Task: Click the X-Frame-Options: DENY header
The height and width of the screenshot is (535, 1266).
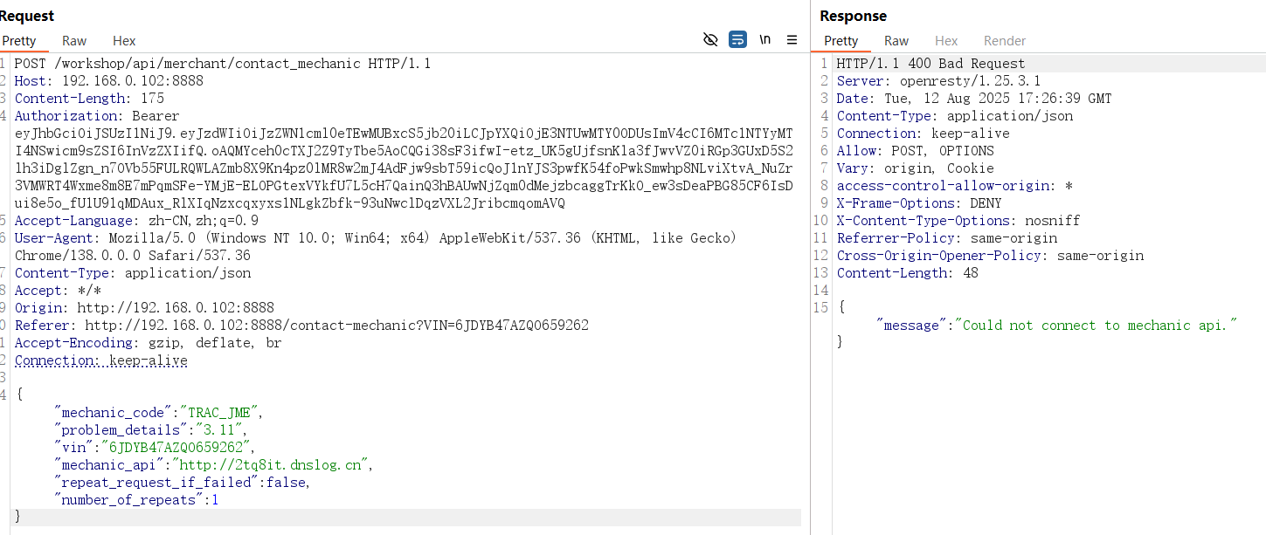Action: click(x=918, y=203)
